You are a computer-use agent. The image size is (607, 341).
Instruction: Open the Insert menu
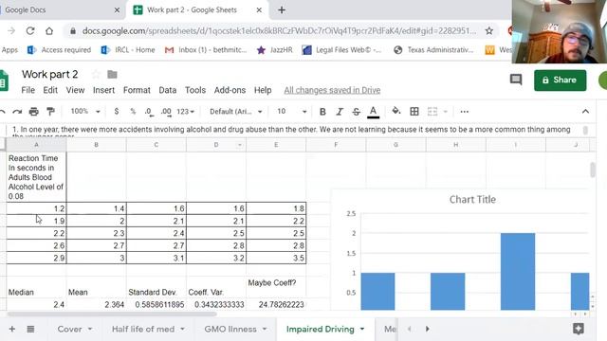pyautogui.click(x=103, y=90)
